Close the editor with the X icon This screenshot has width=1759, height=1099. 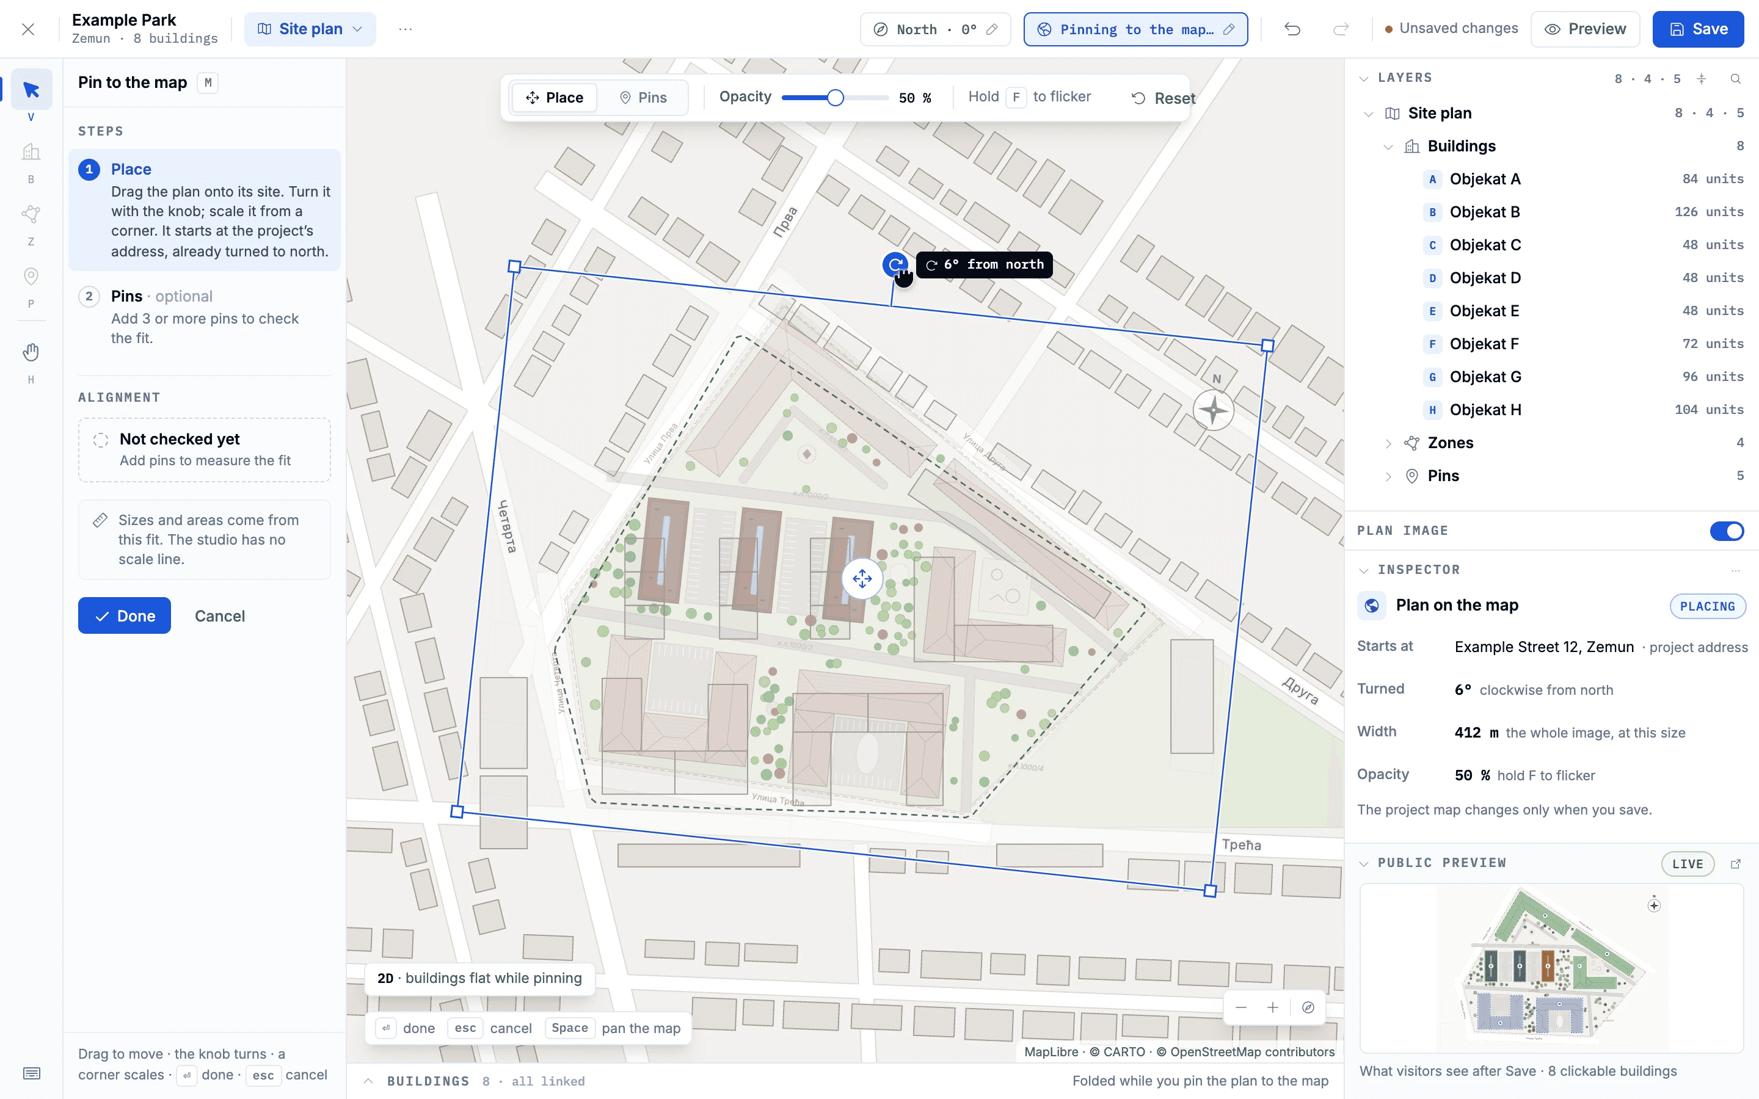pos(28,29)
